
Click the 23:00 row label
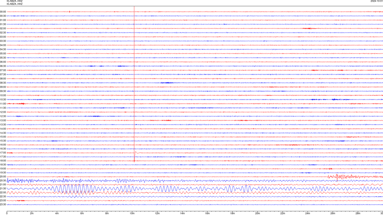pos(3,201)
